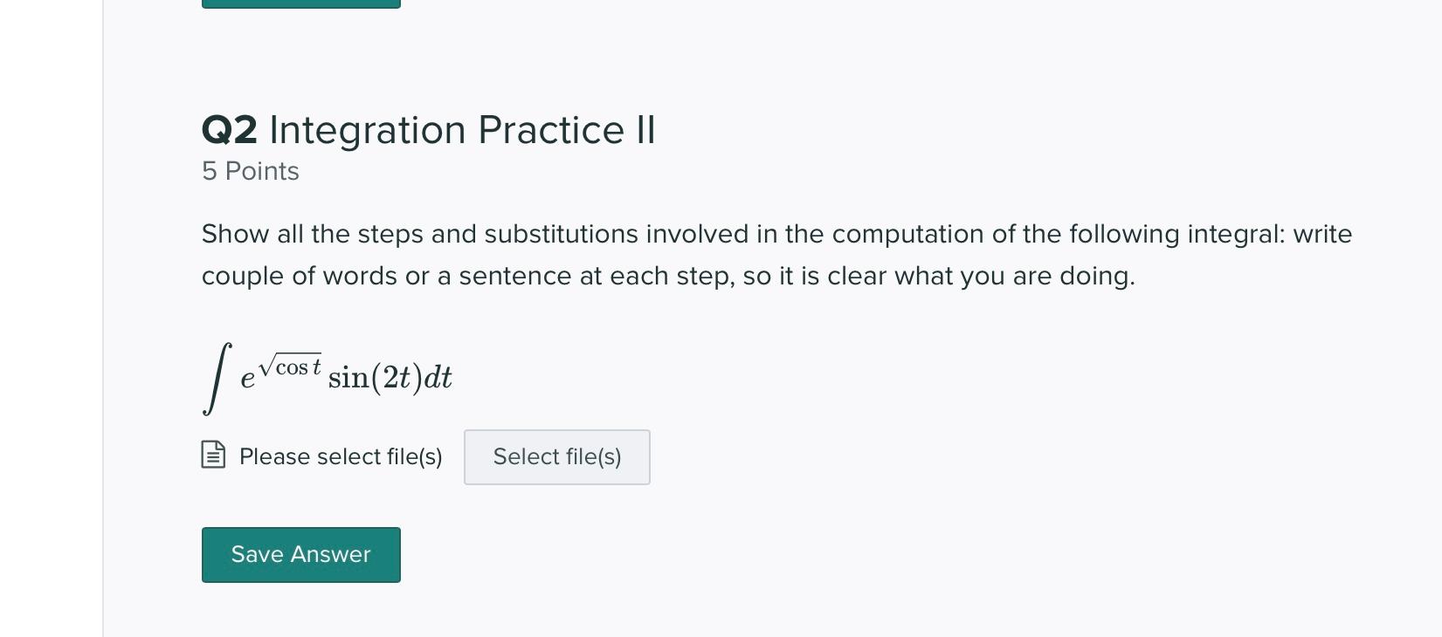Click the partially visible teal Save button above Q2
Viewport: 1442px width, 637px height.
coord(300,3)
